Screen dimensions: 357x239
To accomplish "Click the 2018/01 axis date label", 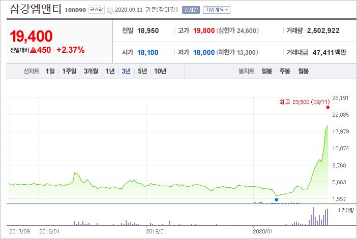I will click(x=49, y=231).
